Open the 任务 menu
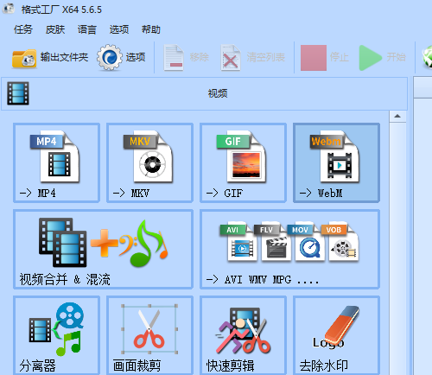This screenshot has width=432, height=375. click(x=23, y=29)
